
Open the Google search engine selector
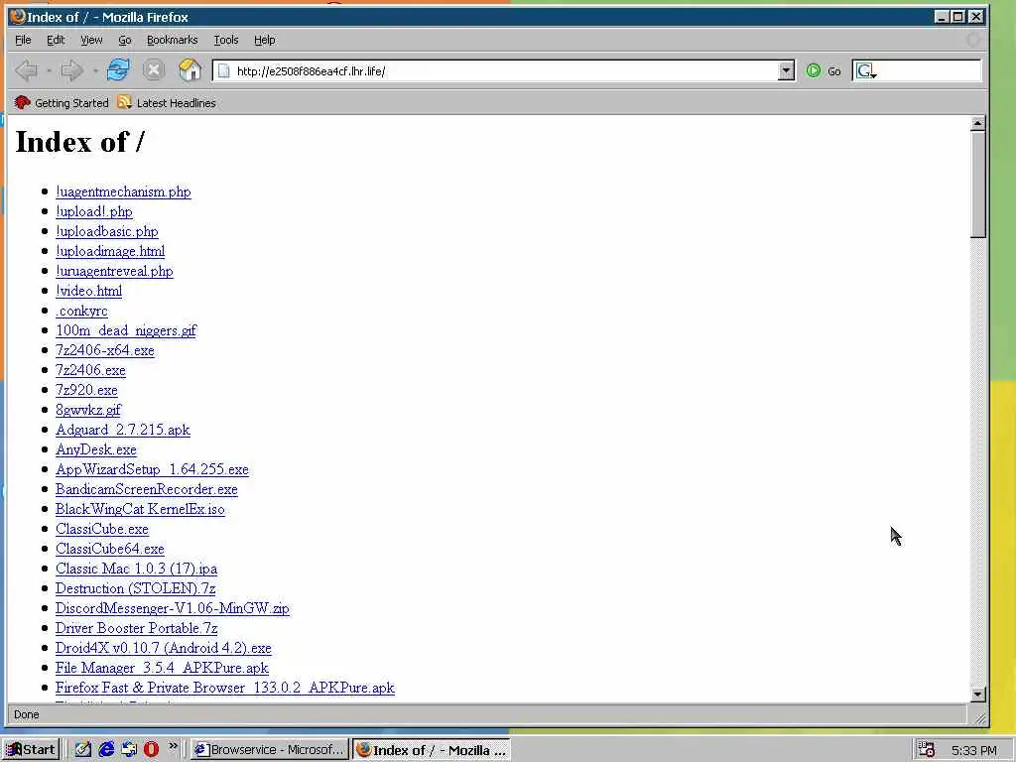pyautogui.click(x=866, y=70)
